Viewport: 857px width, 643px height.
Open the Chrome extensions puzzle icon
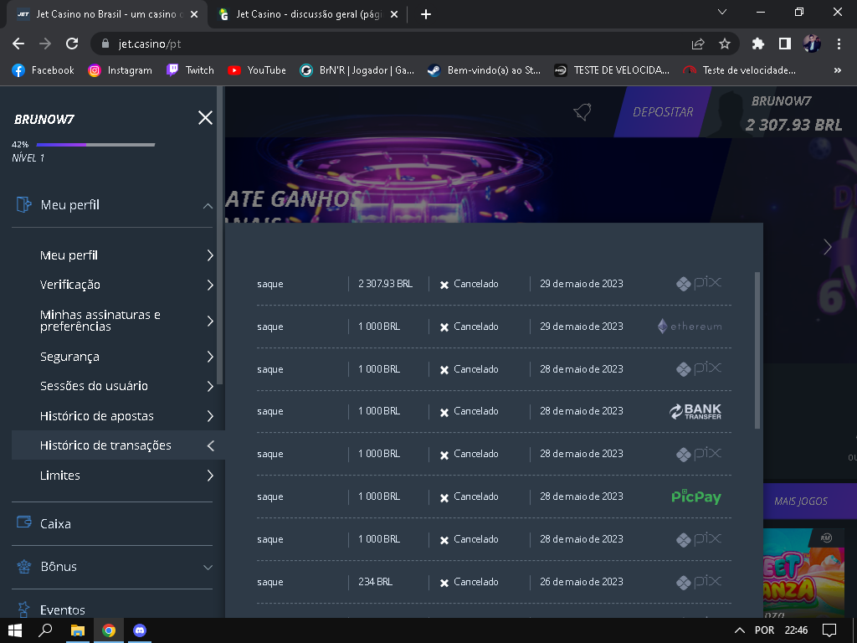(758, 44)
